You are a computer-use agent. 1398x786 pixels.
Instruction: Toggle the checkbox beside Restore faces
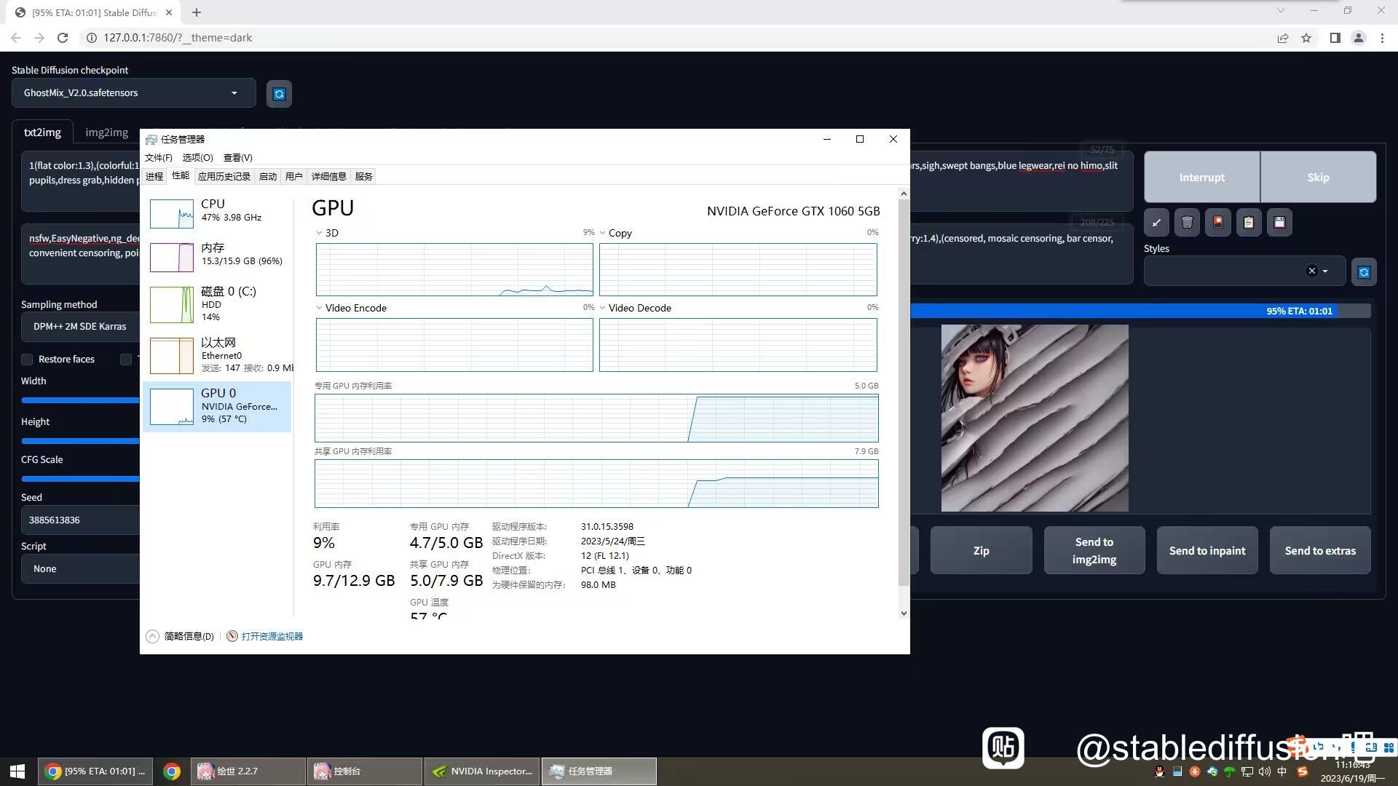(126, 360)
